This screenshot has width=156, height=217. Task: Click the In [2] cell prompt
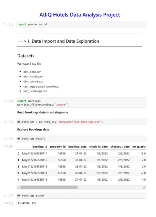click(9, 101)
